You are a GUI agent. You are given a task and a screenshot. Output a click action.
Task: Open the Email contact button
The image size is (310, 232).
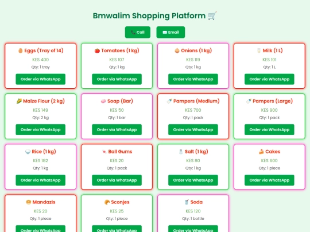pos(170,32)
